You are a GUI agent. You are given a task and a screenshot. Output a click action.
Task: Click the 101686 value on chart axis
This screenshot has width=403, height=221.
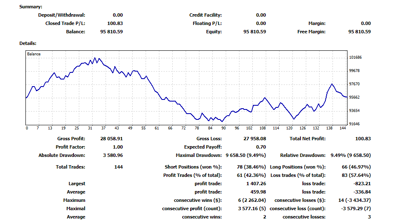tap(355, 57)
